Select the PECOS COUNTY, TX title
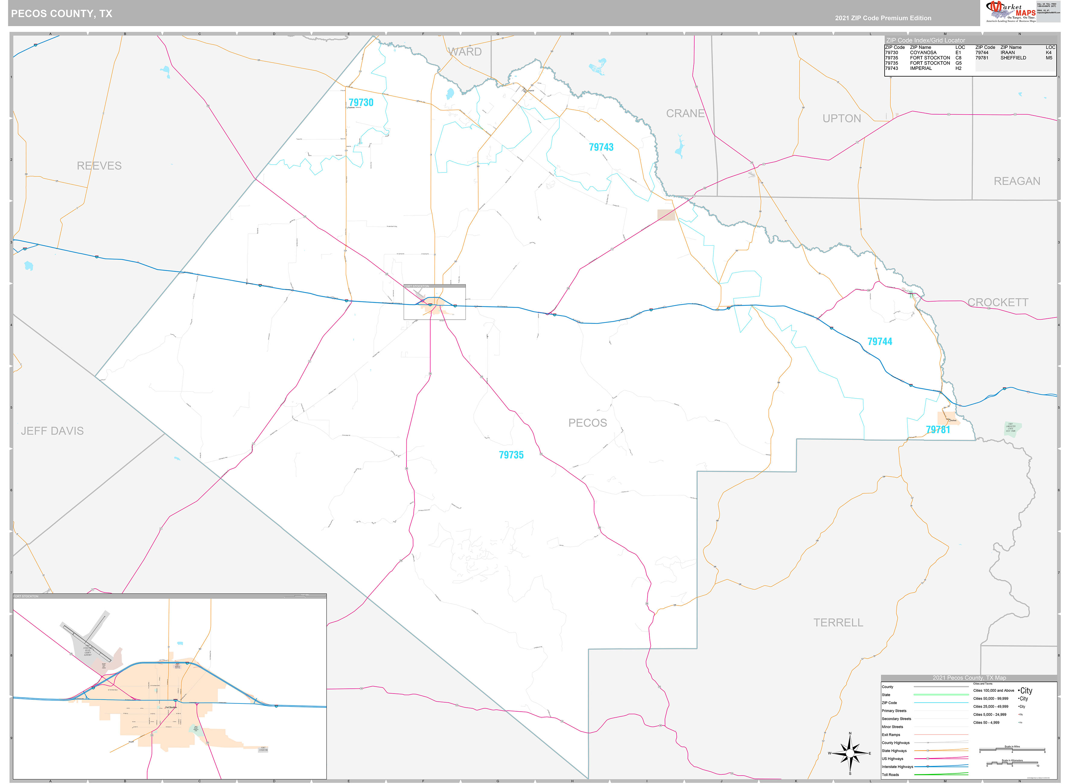Screen dimensions: 1069x784 point(62,14)
